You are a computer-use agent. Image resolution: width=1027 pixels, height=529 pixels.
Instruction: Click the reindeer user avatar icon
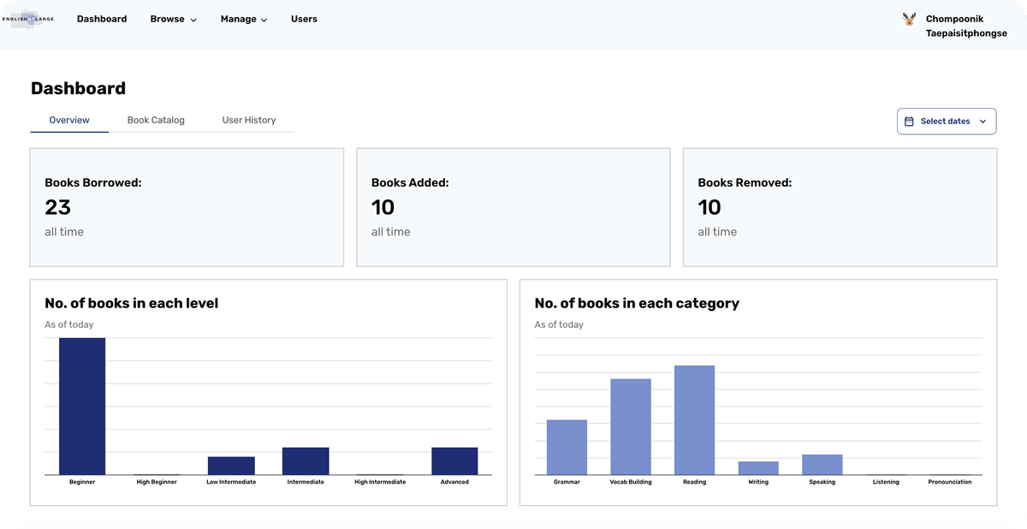pos(909,19)
